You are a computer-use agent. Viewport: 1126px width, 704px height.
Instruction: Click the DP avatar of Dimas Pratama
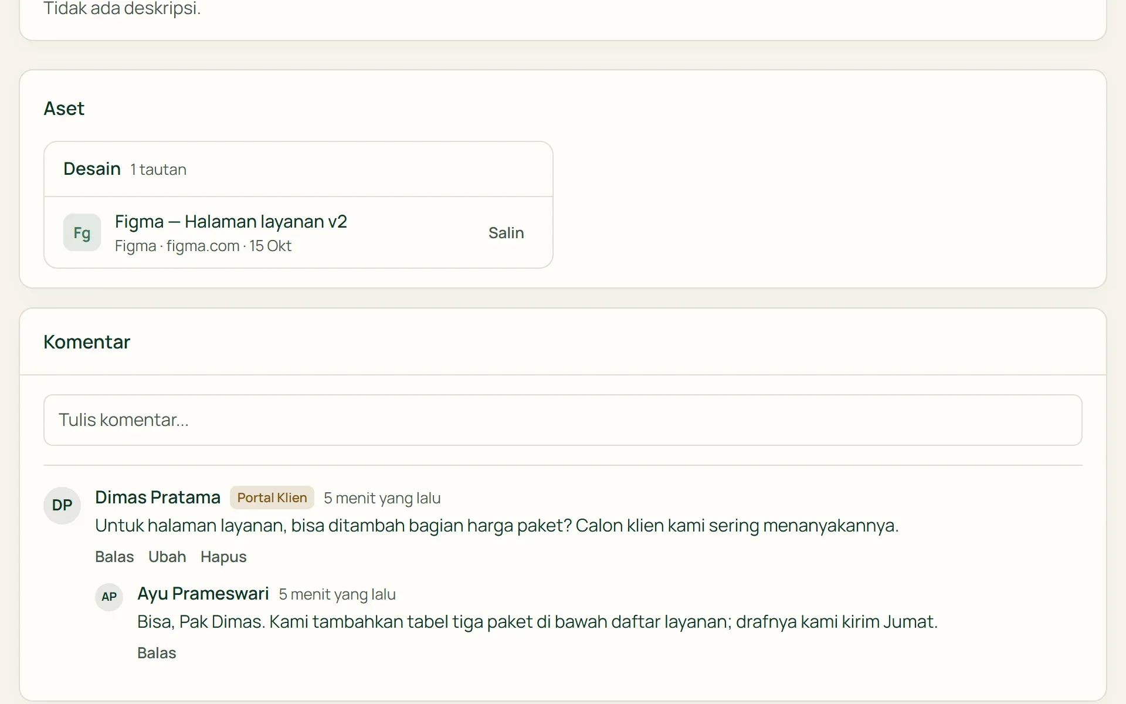pos(62,505)
